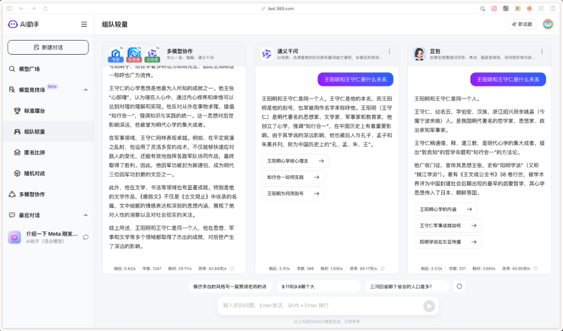This screenshot has width=563, height=331.
Task: Click the 专家 model icon in 多模型协作 card
Action: click(x=116, y=55)
